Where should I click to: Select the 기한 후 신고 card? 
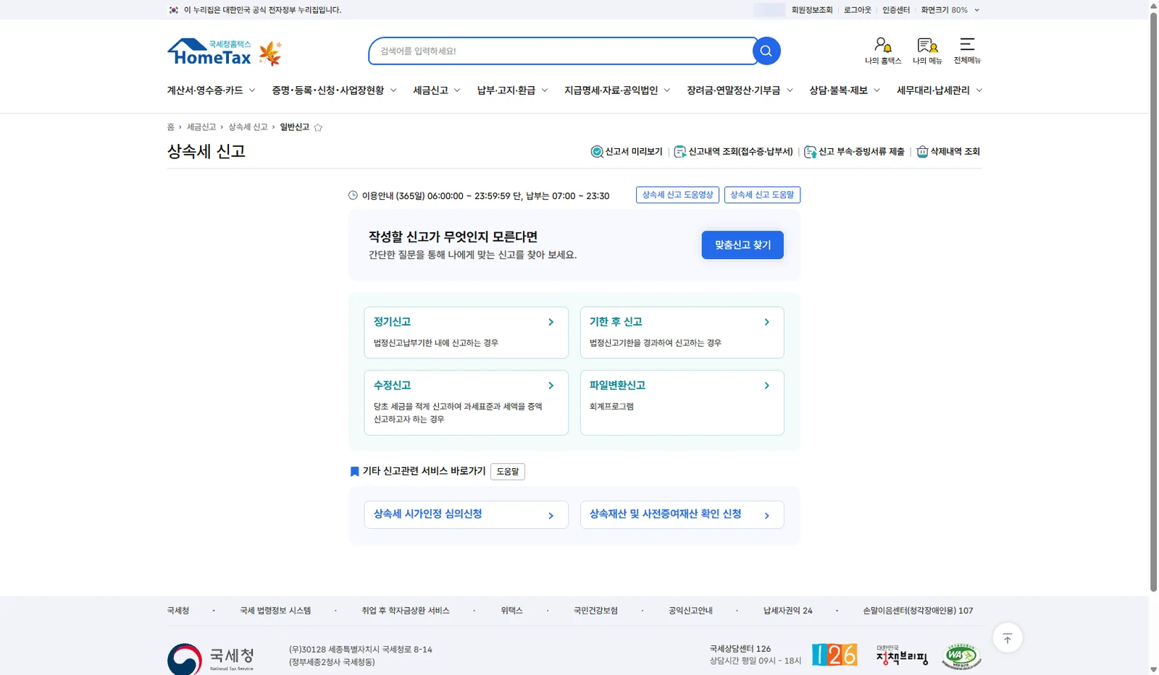(x=682, y=332)
